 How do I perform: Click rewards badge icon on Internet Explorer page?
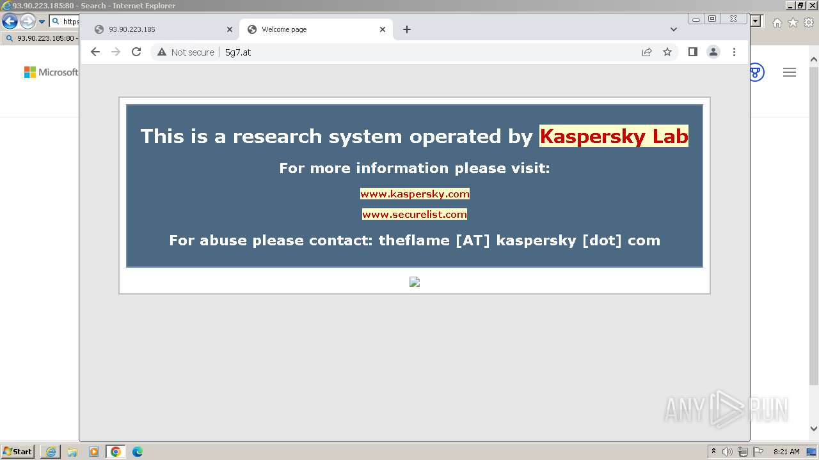pos(757,72)
